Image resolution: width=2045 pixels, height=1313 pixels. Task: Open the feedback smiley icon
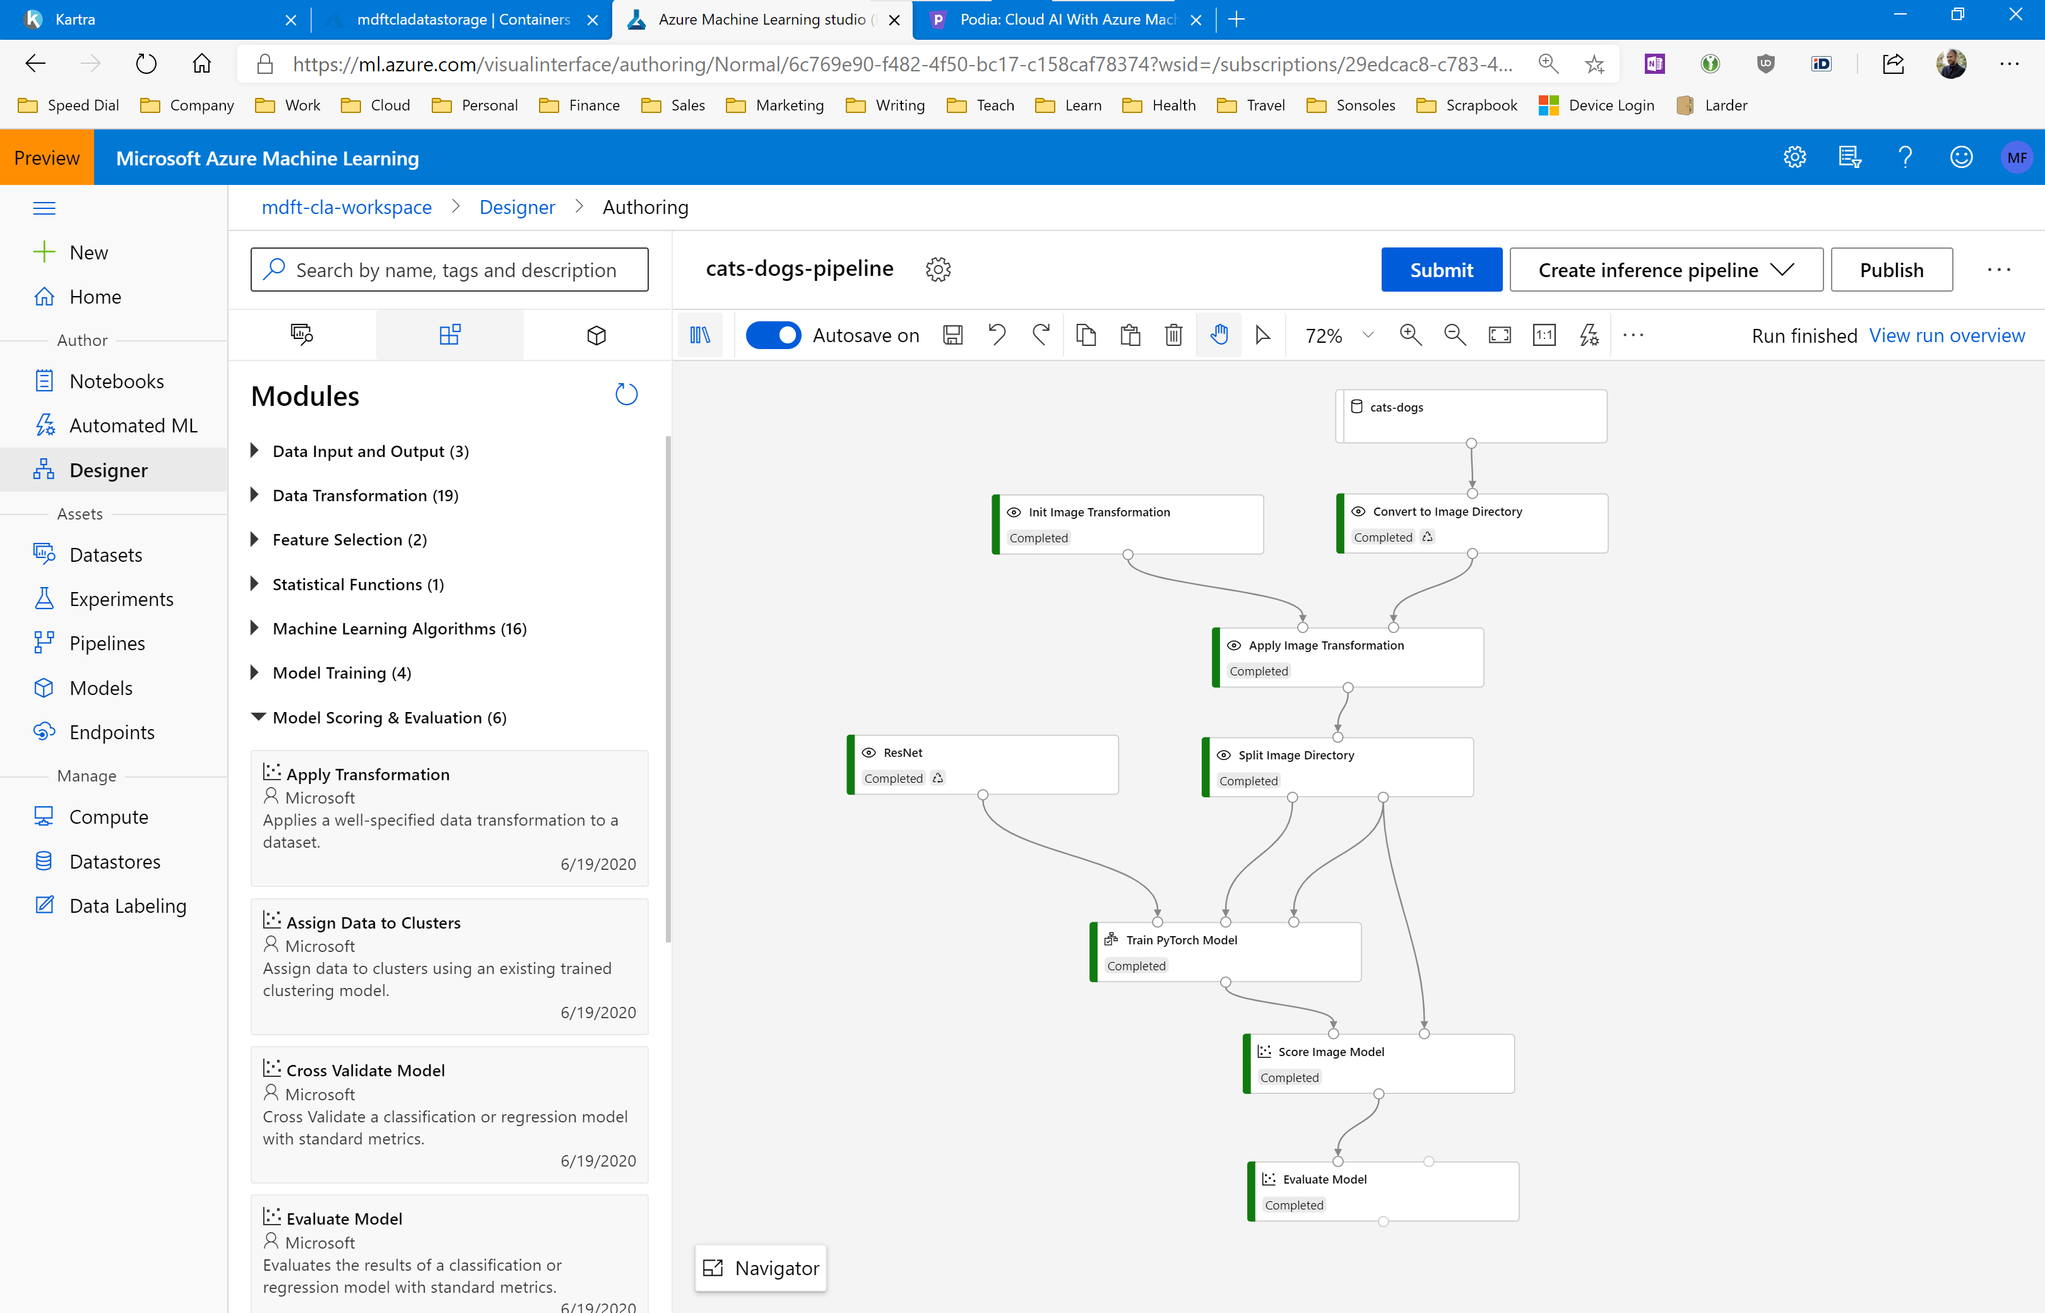pyautogui.click(x=1962, y=157)
